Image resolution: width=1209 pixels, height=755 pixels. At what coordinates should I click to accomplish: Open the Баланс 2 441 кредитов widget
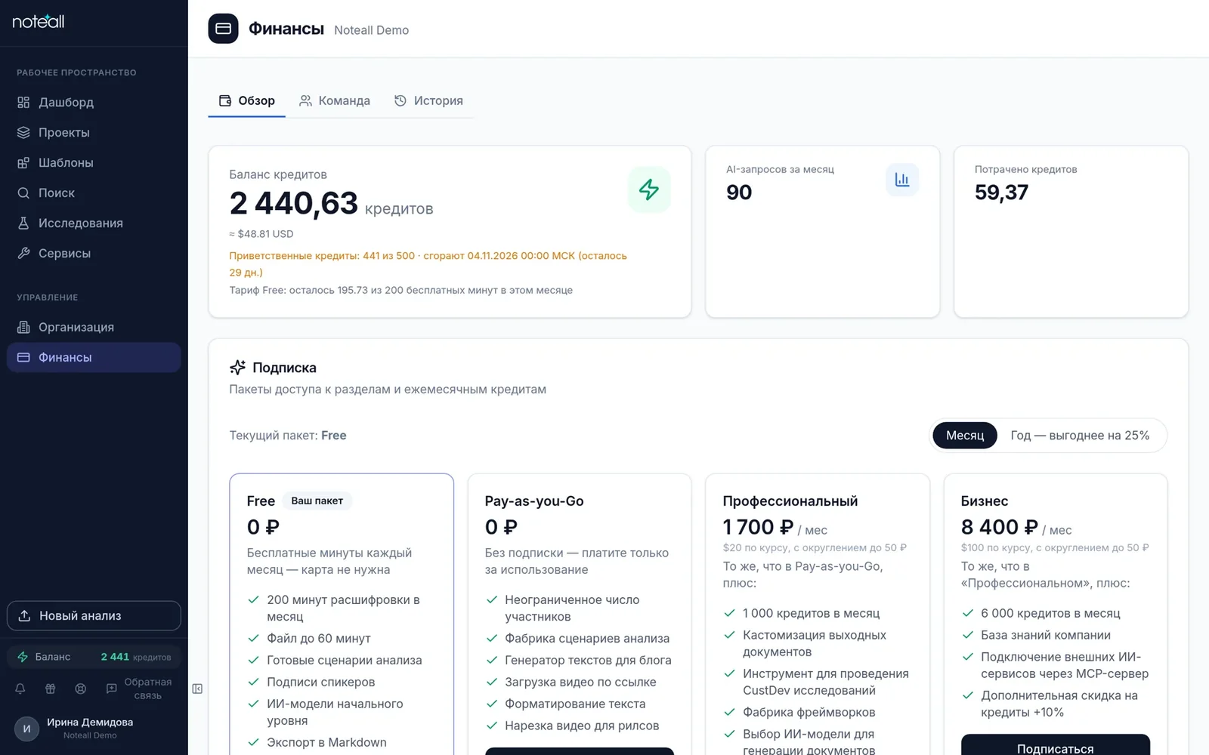pyautogui.click(x=94, y=657)
